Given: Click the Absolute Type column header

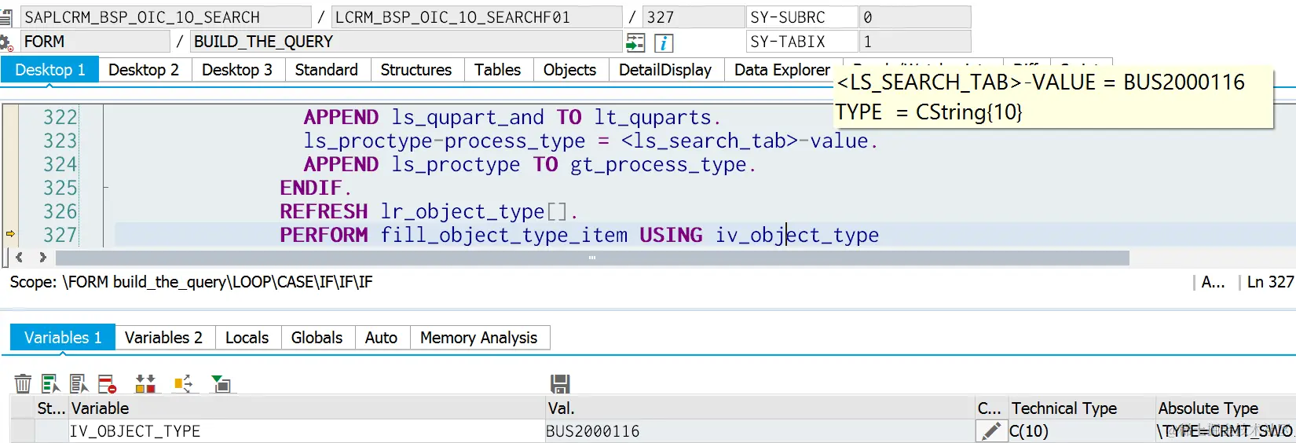Looking at the screenshot, I should tap(1225, 408).
